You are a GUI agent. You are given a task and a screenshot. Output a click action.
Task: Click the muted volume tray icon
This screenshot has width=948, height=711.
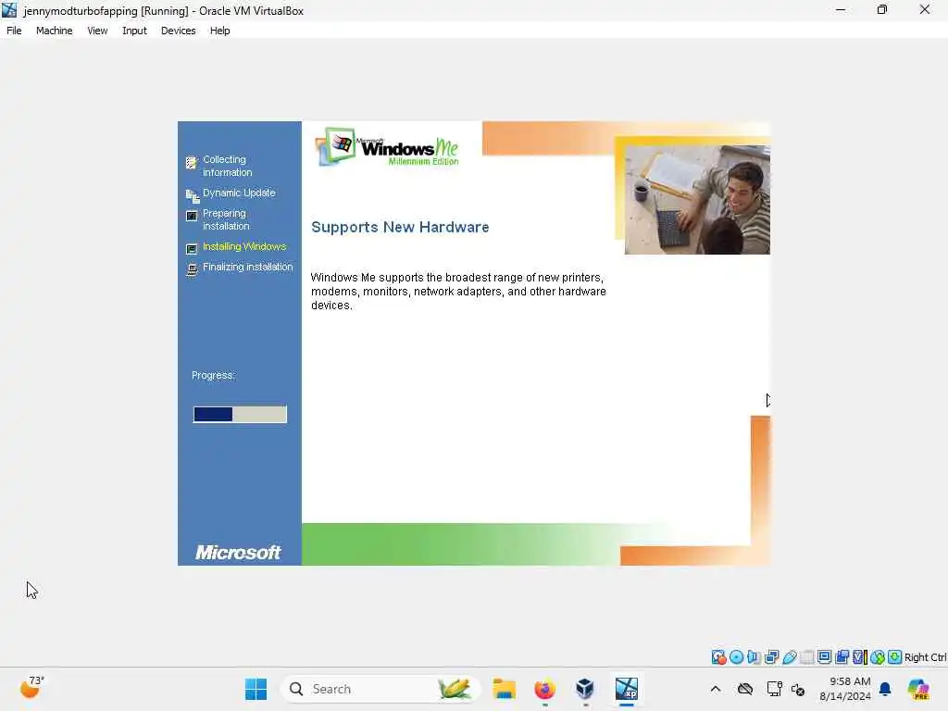pos(798,689)
